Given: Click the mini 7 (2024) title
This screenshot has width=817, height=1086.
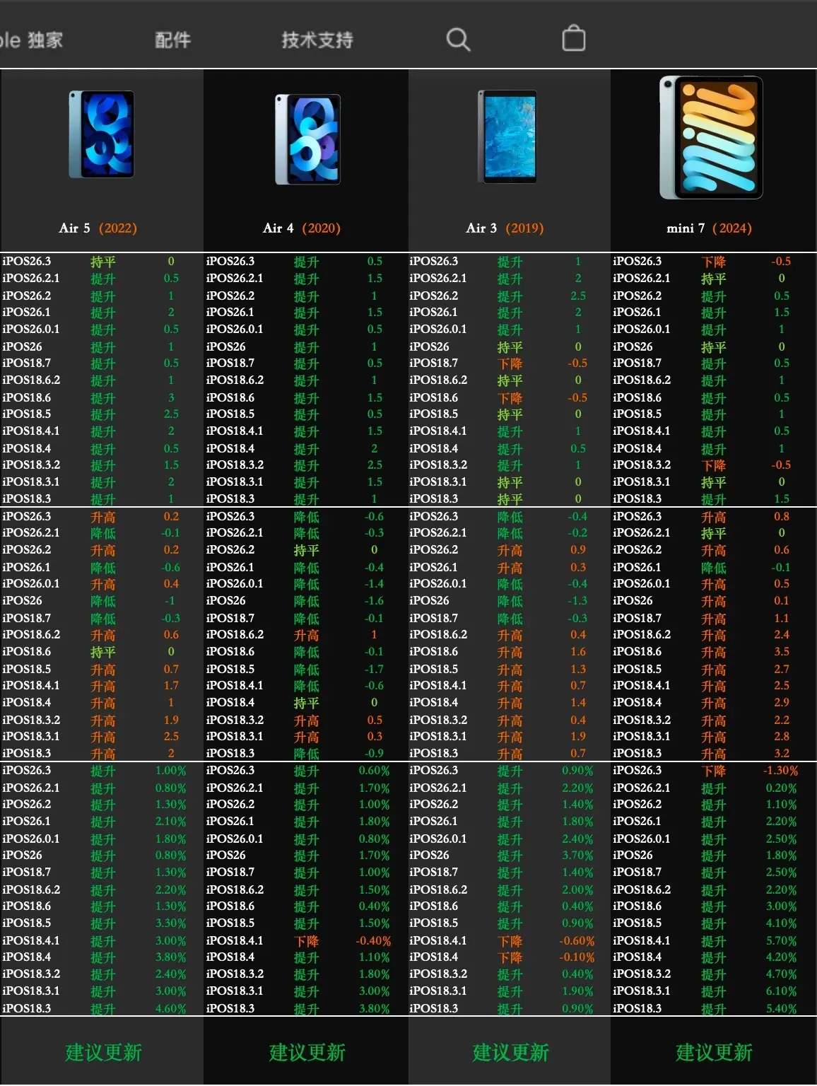Looking at the screenshot, I should tap(709, 228).
